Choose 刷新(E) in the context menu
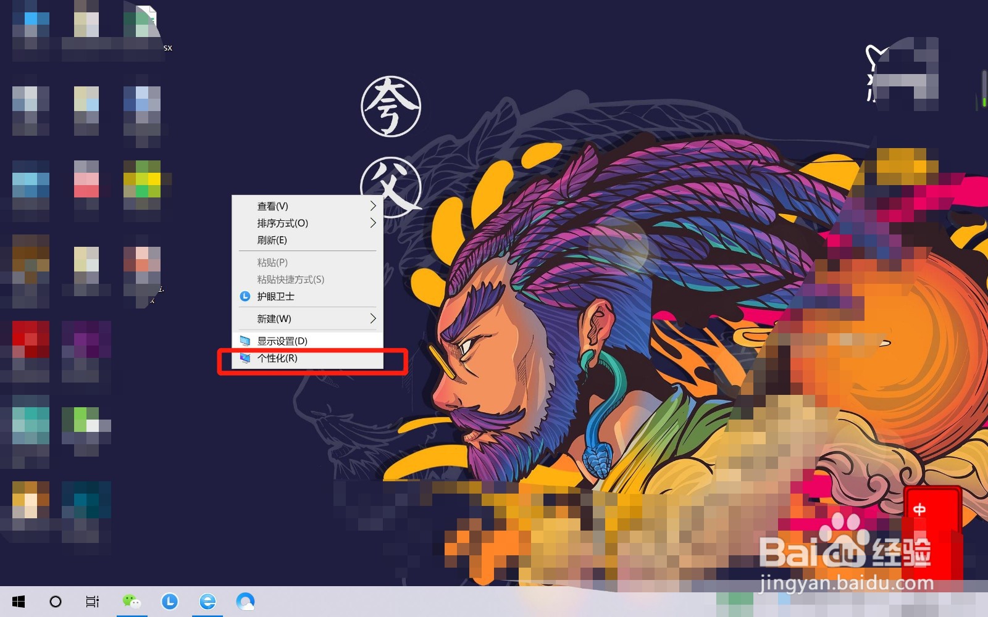 coord(308,240)
